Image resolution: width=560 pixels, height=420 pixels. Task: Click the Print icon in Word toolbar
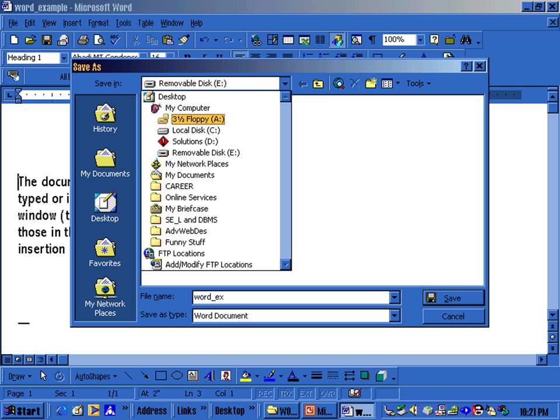pos(83,40)
